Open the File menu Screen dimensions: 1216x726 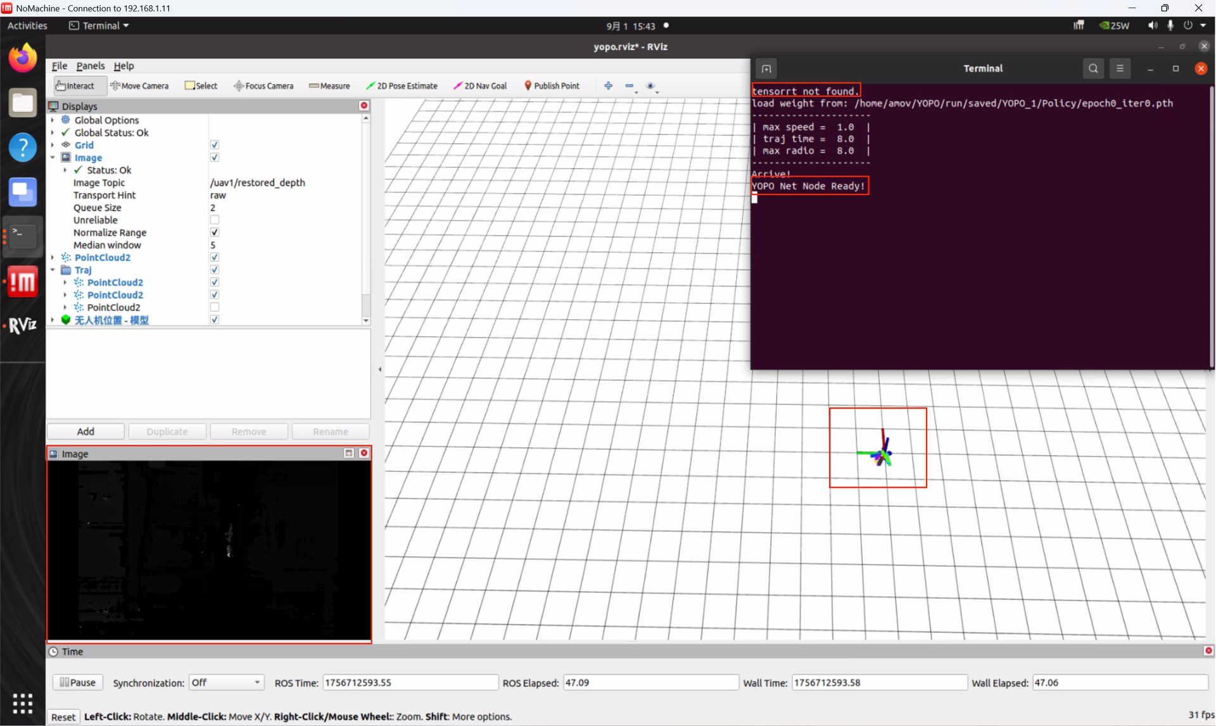[x=59, y=65]
